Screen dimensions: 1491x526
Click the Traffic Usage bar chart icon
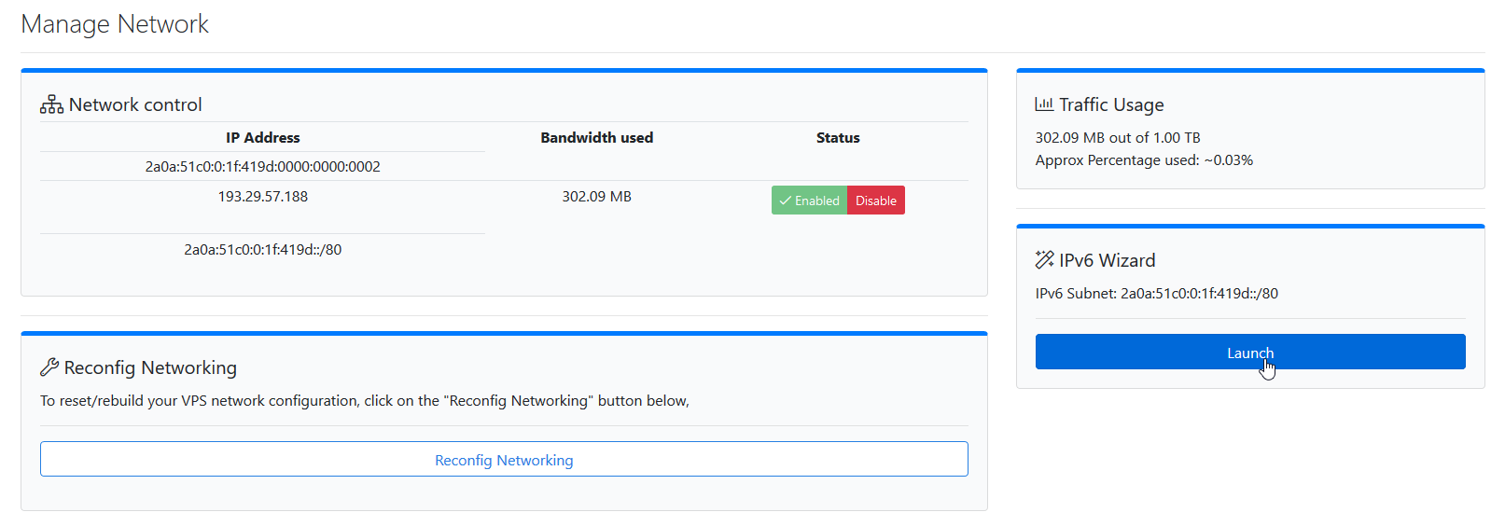tap(1044, 104)
